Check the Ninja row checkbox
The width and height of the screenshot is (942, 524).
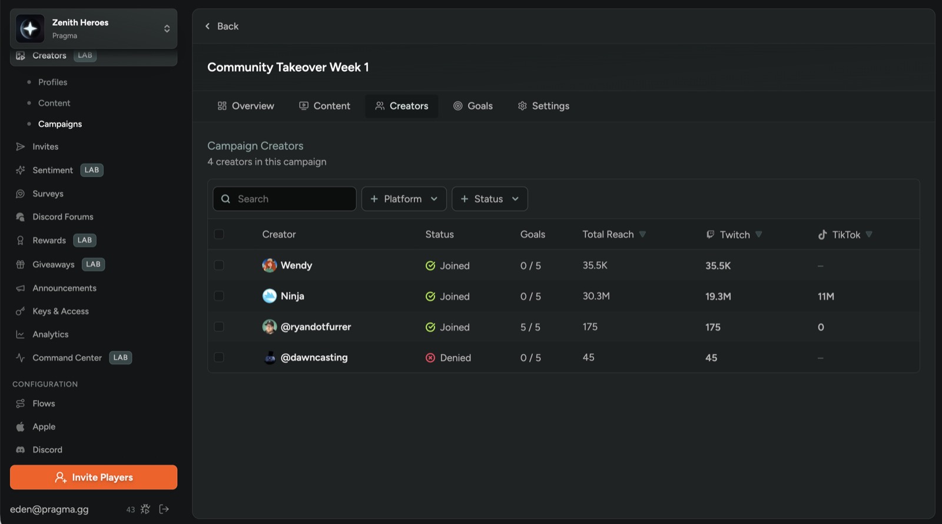219,296
